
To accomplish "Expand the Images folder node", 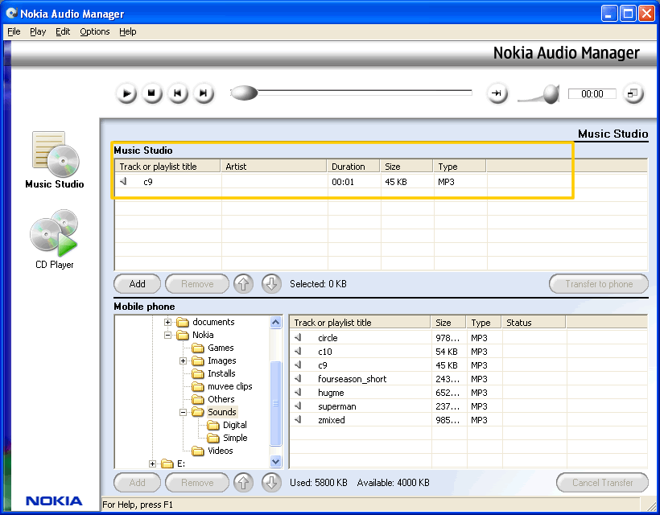I will pyautogui.click(x=184, y=360).
